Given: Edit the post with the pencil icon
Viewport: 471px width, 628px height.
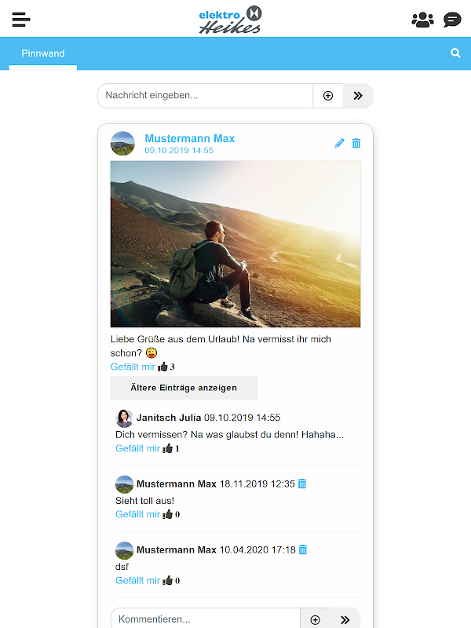Looking at the screenshot, I should click(339, 143).
